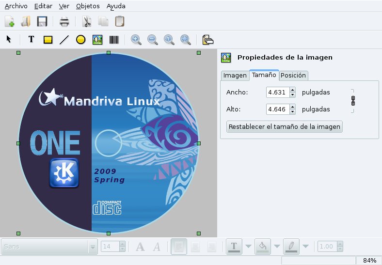This screenshot has height=265, width=382.
Task: Increase the line width 1.00 spinner
Action: coord(340,244)
